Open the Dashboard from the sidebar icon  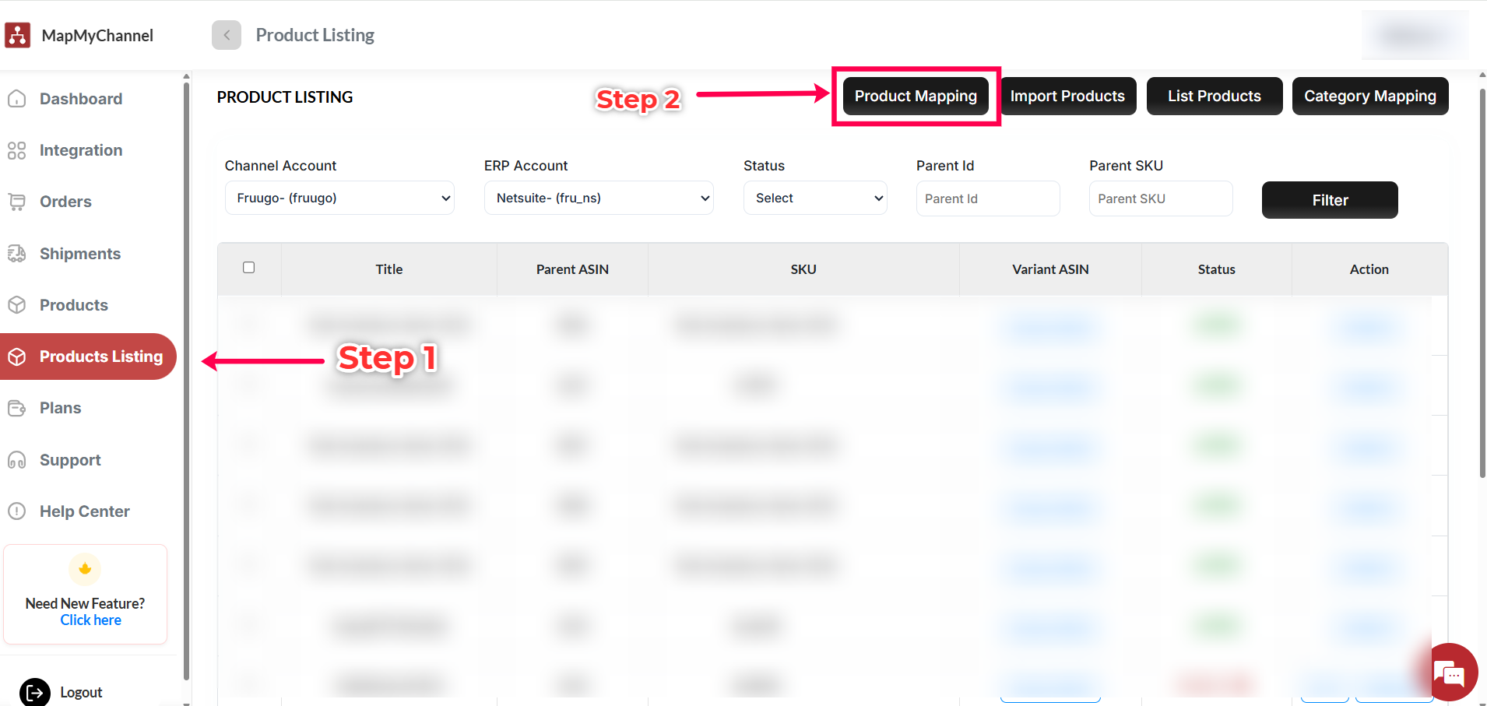pyautogui.click(x=17, y=99)
